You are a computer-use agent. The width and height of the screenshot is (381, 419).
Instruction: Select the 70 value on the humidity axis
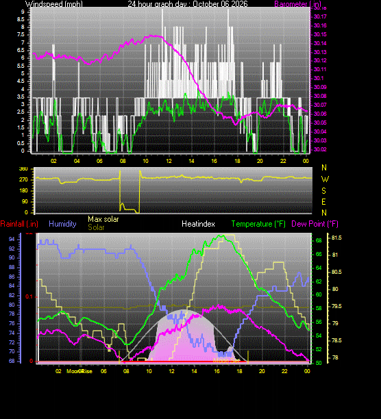coord(12,352)
